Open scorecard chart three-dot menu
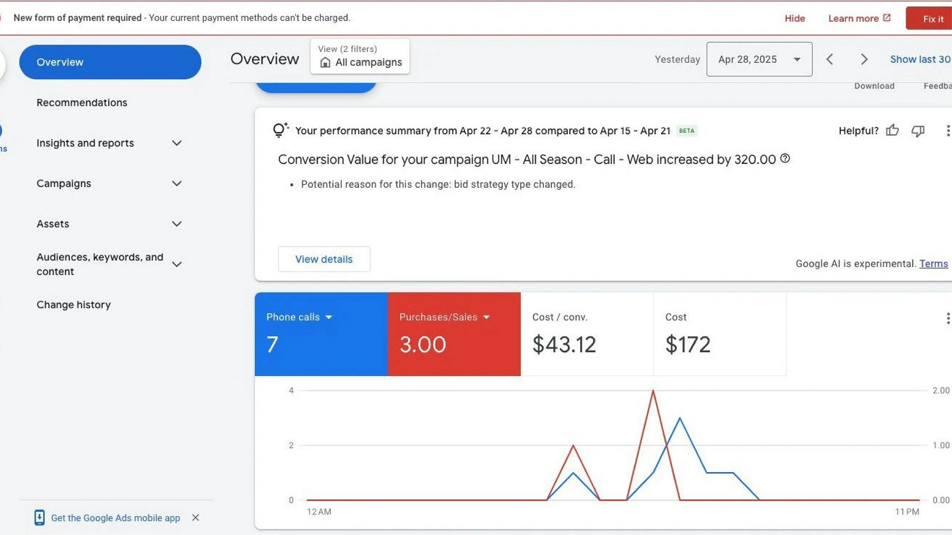The height and width of the screenshot is (535, 952). click(x=948, y=319)
